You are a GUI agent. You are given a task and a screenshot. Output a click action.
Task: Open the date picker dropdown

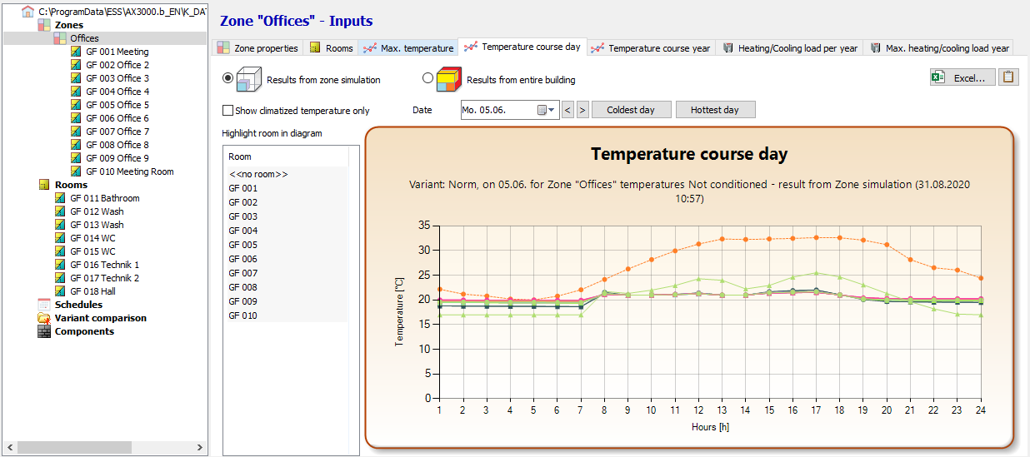tap(551, 110)
